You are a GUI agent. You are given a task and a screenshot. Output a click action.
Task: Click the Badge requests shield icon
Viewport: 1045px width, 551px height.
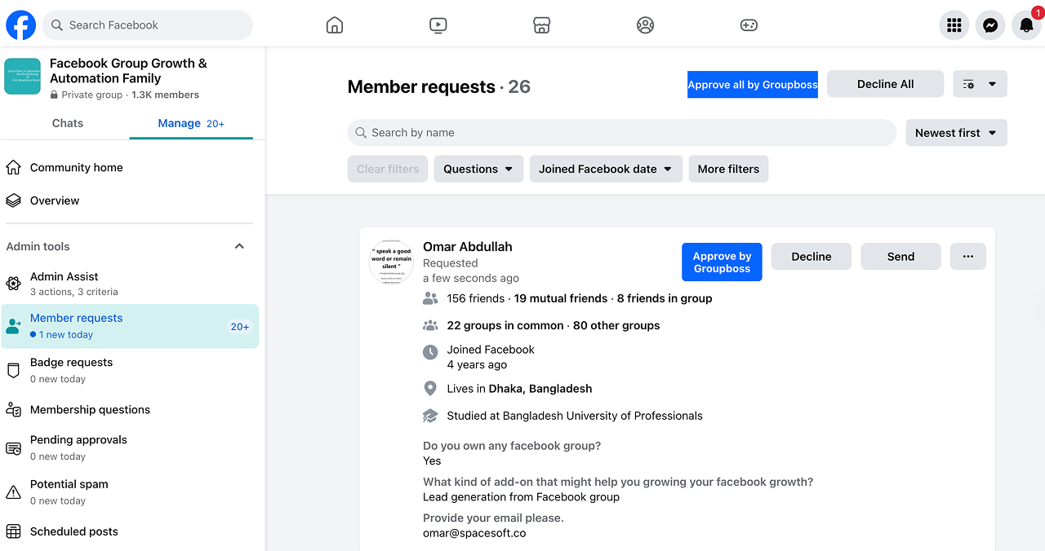(13, 371)
